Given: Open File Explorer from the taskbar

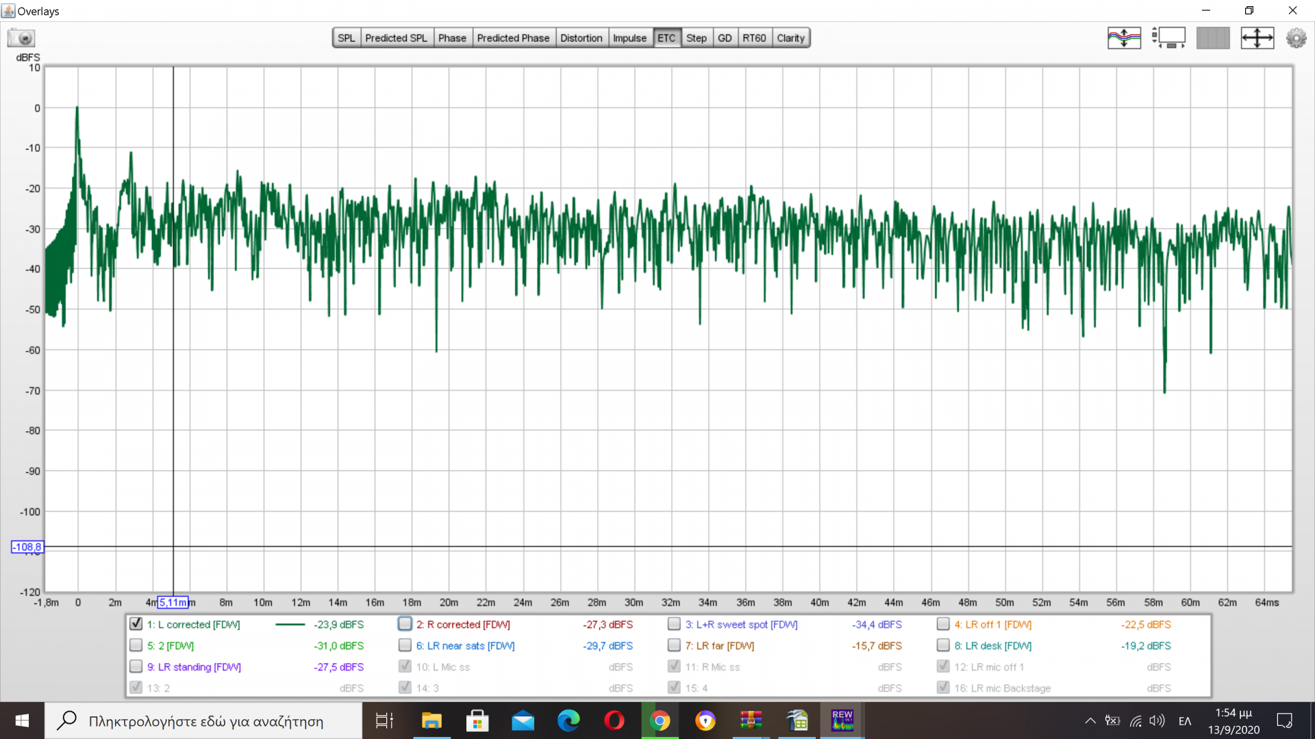Looking at the screenshot, I should 431,721.
